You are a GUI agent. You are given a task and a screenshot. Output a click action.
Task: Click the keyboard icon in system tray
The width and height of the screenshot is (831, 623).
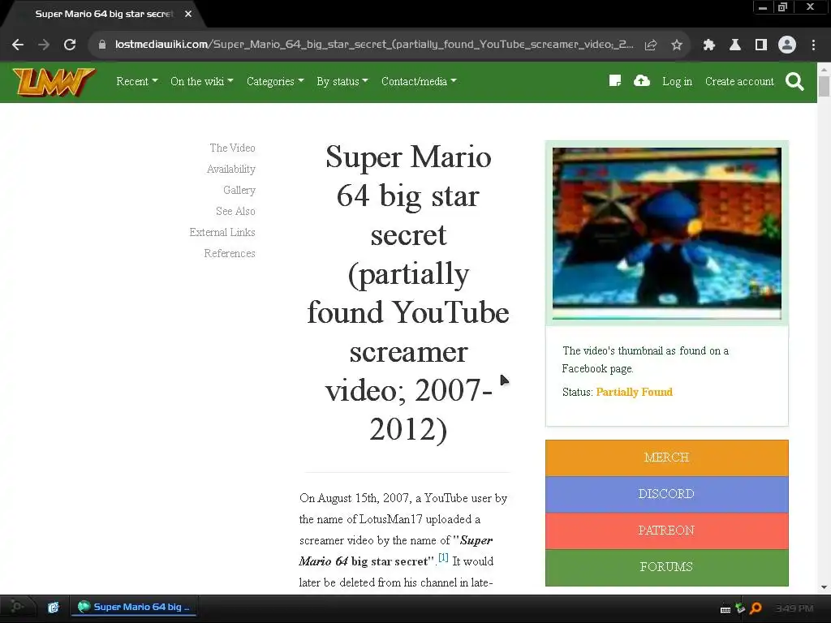click(726, 609)
